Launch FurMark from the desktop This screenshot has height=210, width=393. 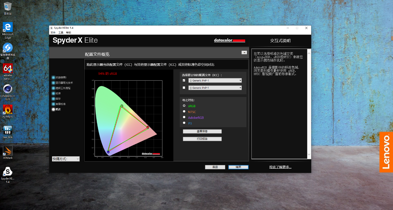coord(8,111)
